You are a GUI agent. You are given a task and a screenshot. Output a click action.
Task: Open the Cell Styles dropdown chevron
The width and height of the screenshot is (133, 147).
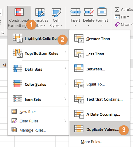(61, 25)
